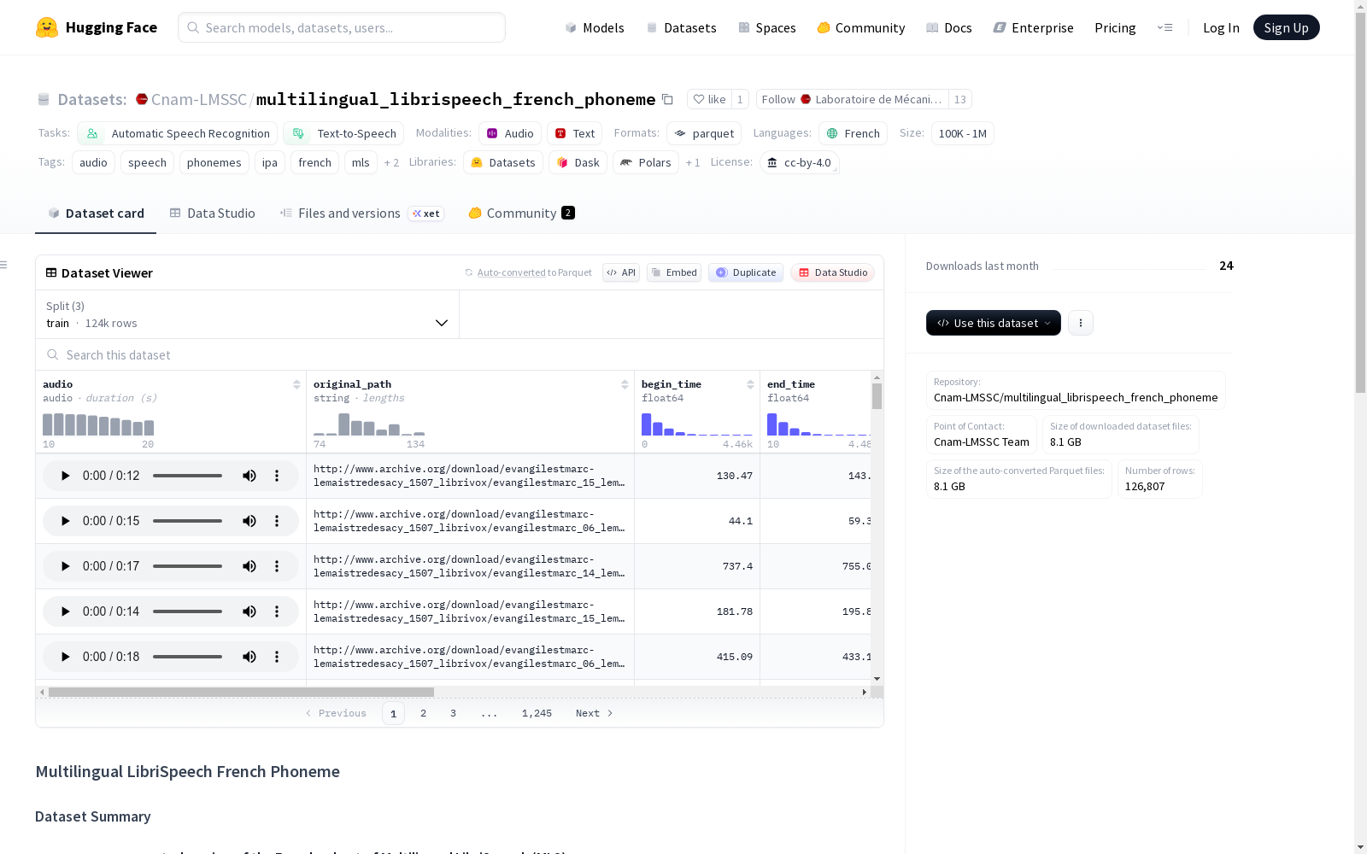
Task: Go to Spaces in the navigation
Action: tap(767, 27)
